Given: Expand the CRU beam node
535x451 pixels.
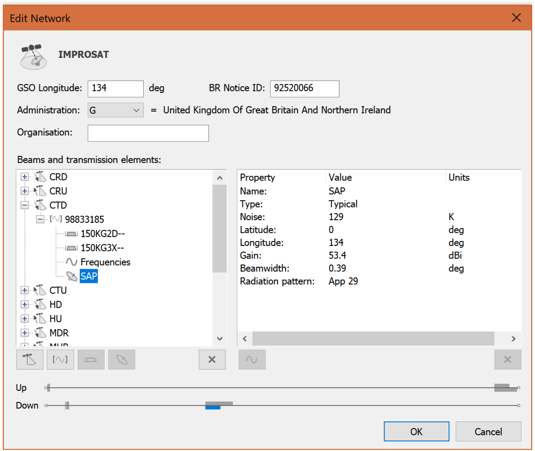Looking at the screenshot, I should (x=25, y=191).
